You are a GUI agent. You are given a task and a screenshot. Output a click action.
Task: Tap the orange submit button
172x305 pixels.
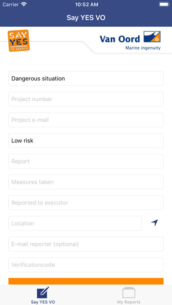coord(86,281)
